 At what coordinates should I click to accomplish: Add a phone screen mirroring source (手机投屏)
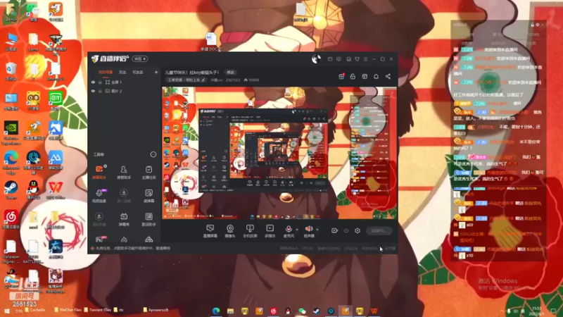(x=250, y=231)
